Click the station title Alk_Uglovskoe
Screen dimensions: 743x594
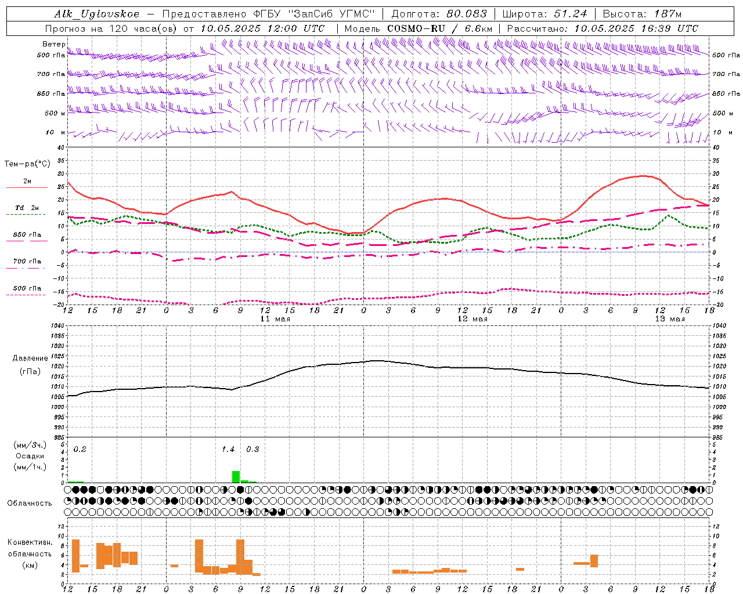tap(97, 15)
